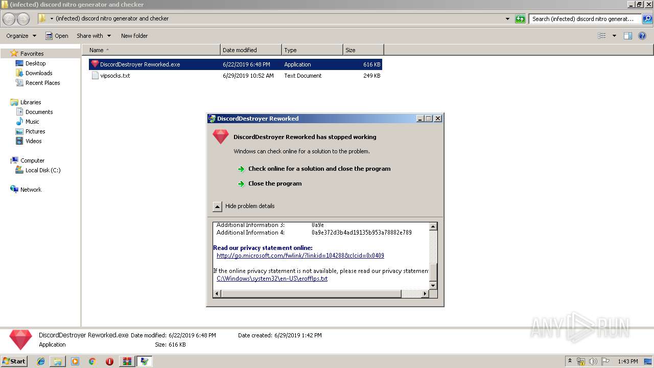Open the Microsoft privacy statement link
Screen dimensions: 654x368
pyautogui.click(x=300, y=256)
